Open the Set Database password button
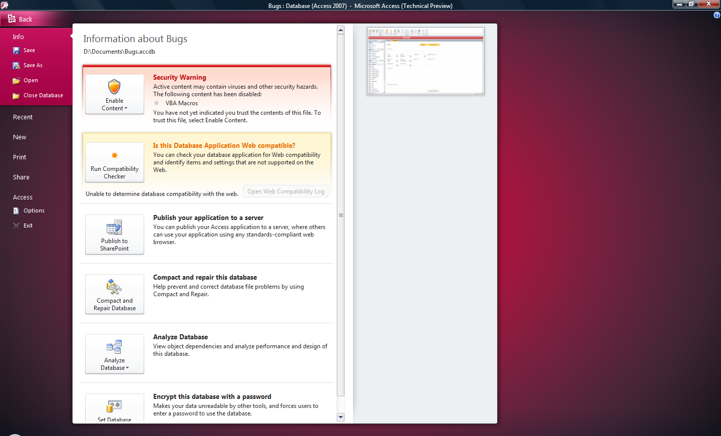This screenshot has width=721, height=436. tap(115, 409)
